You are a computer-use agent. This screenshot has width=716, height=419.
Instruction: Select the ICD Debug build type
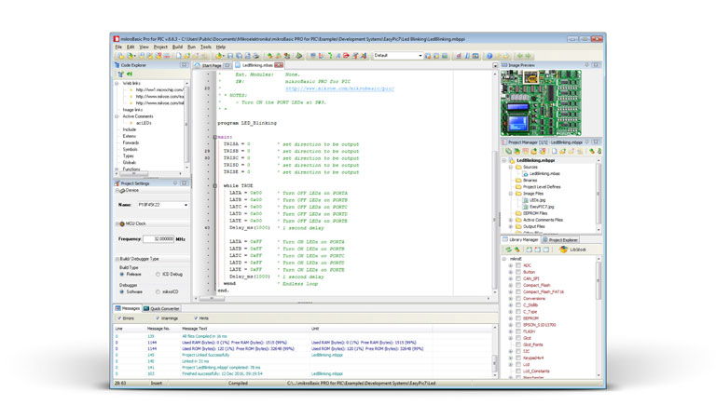coord(158,275)
